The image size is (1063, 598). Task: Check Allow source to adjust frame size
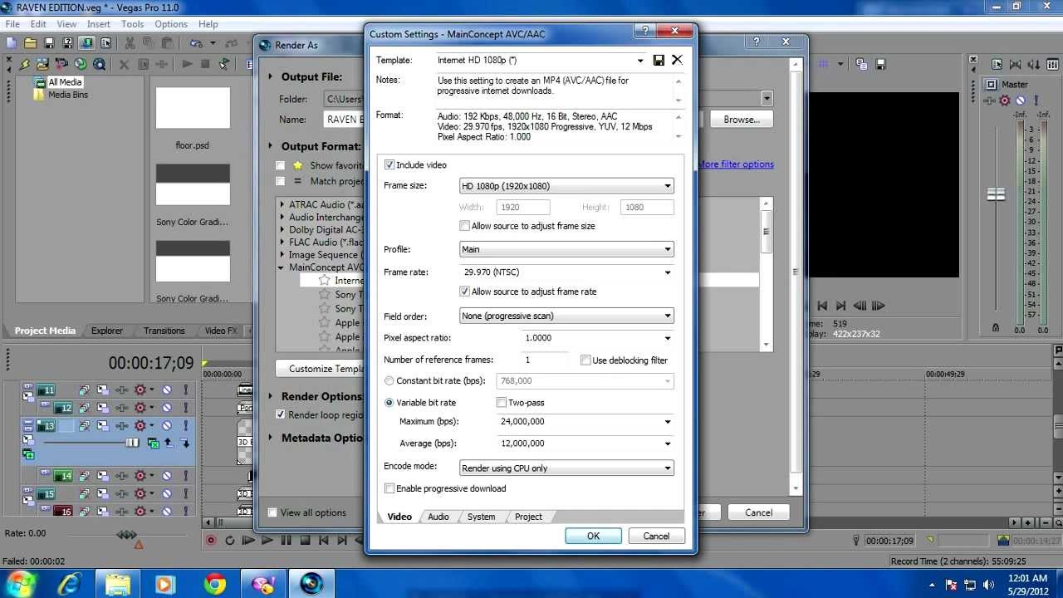[464, 226]
